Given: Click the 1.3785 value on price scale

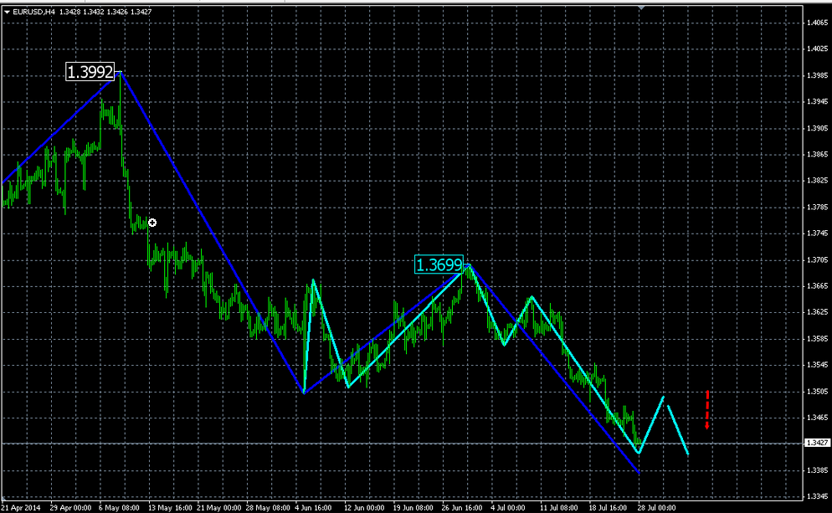Looking at the screenshot, I should (817, 207).
